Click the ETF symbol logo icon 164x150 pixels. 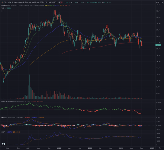coord(2,2)
